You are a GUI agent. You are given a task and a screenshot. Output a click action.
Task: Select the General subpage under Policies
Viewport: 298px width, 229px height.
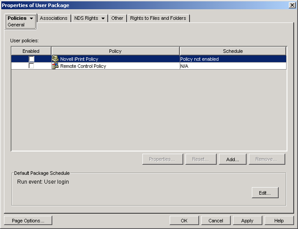tap(16, 25)
